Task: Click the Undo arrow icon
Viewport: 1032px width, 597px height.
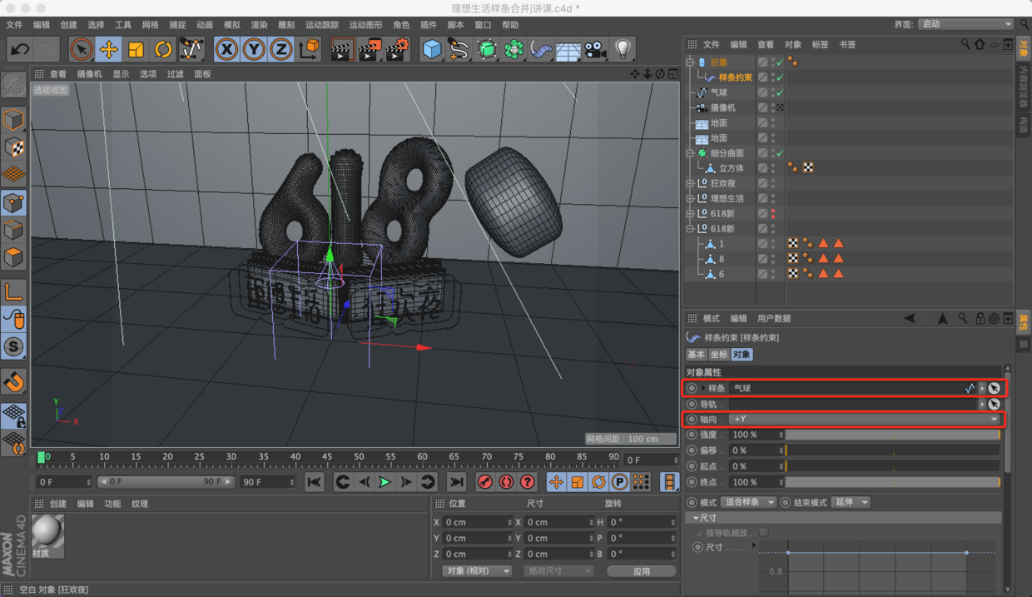Action: (19, 49)
